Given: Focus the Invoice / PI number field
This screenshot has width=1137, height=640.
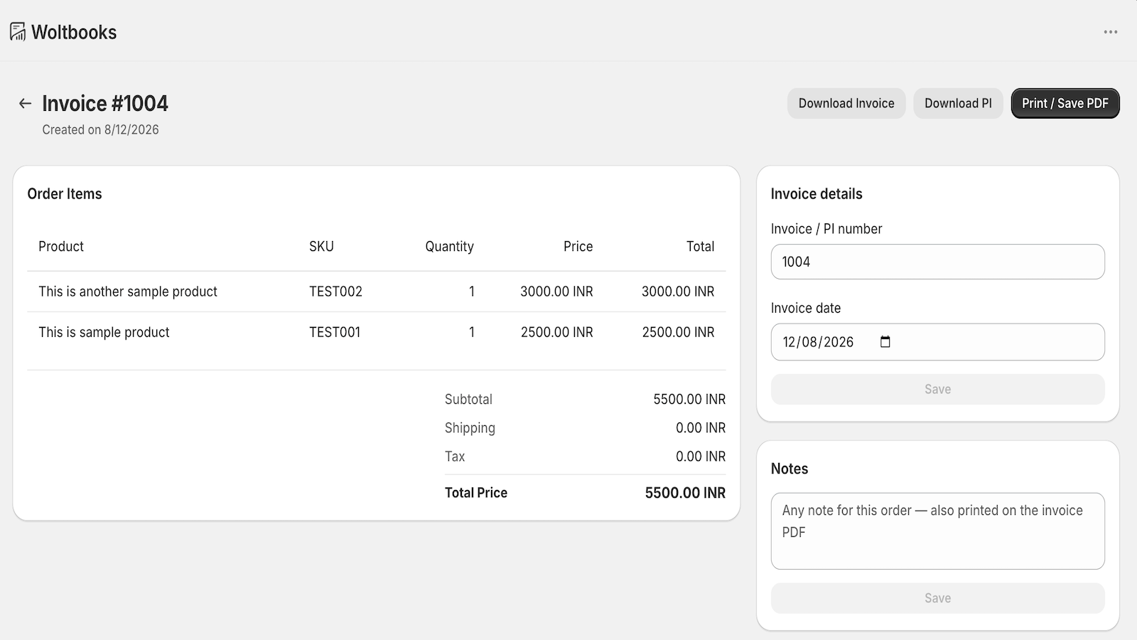Looking at the screenshot, I should (x=937, y=262).
